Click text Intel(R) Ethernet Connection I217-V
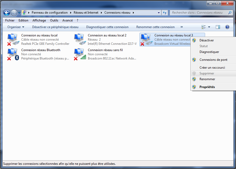Image resolution: width=236 pixels, height=169 pixels. 112,44
